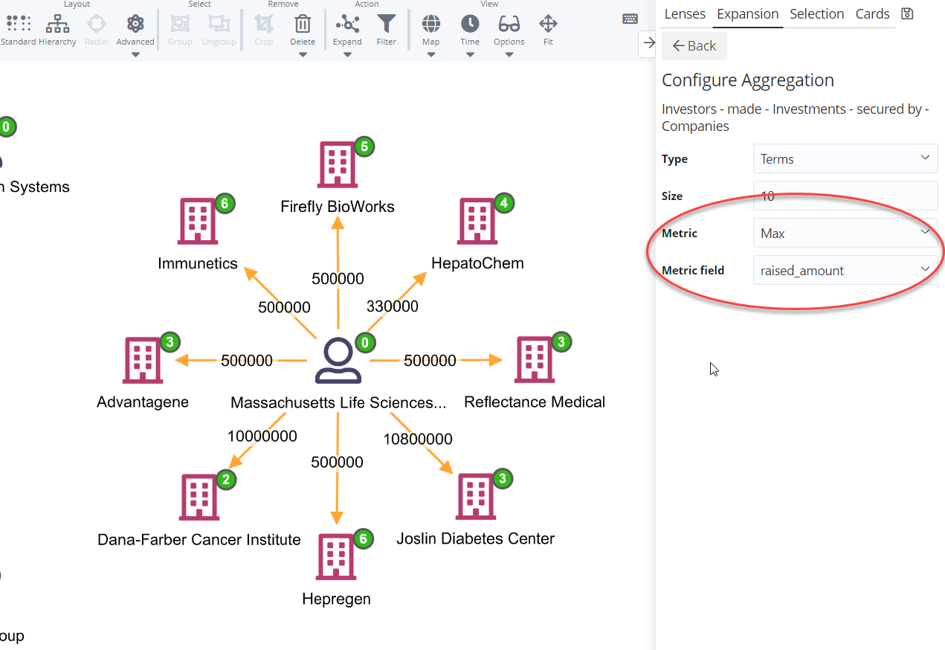
Task: Open the keyboard shortcuts icon
Action: coord(630,19)
